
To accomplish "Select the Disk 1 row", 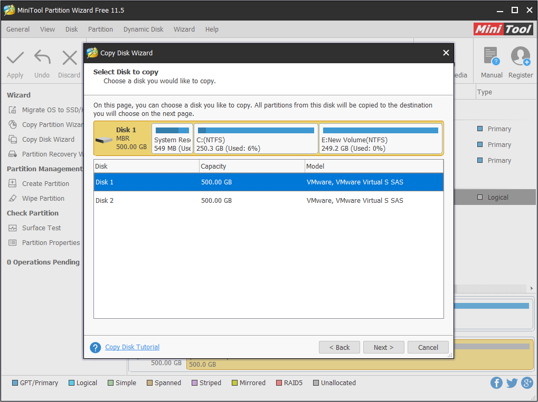I will click(269, 182).
